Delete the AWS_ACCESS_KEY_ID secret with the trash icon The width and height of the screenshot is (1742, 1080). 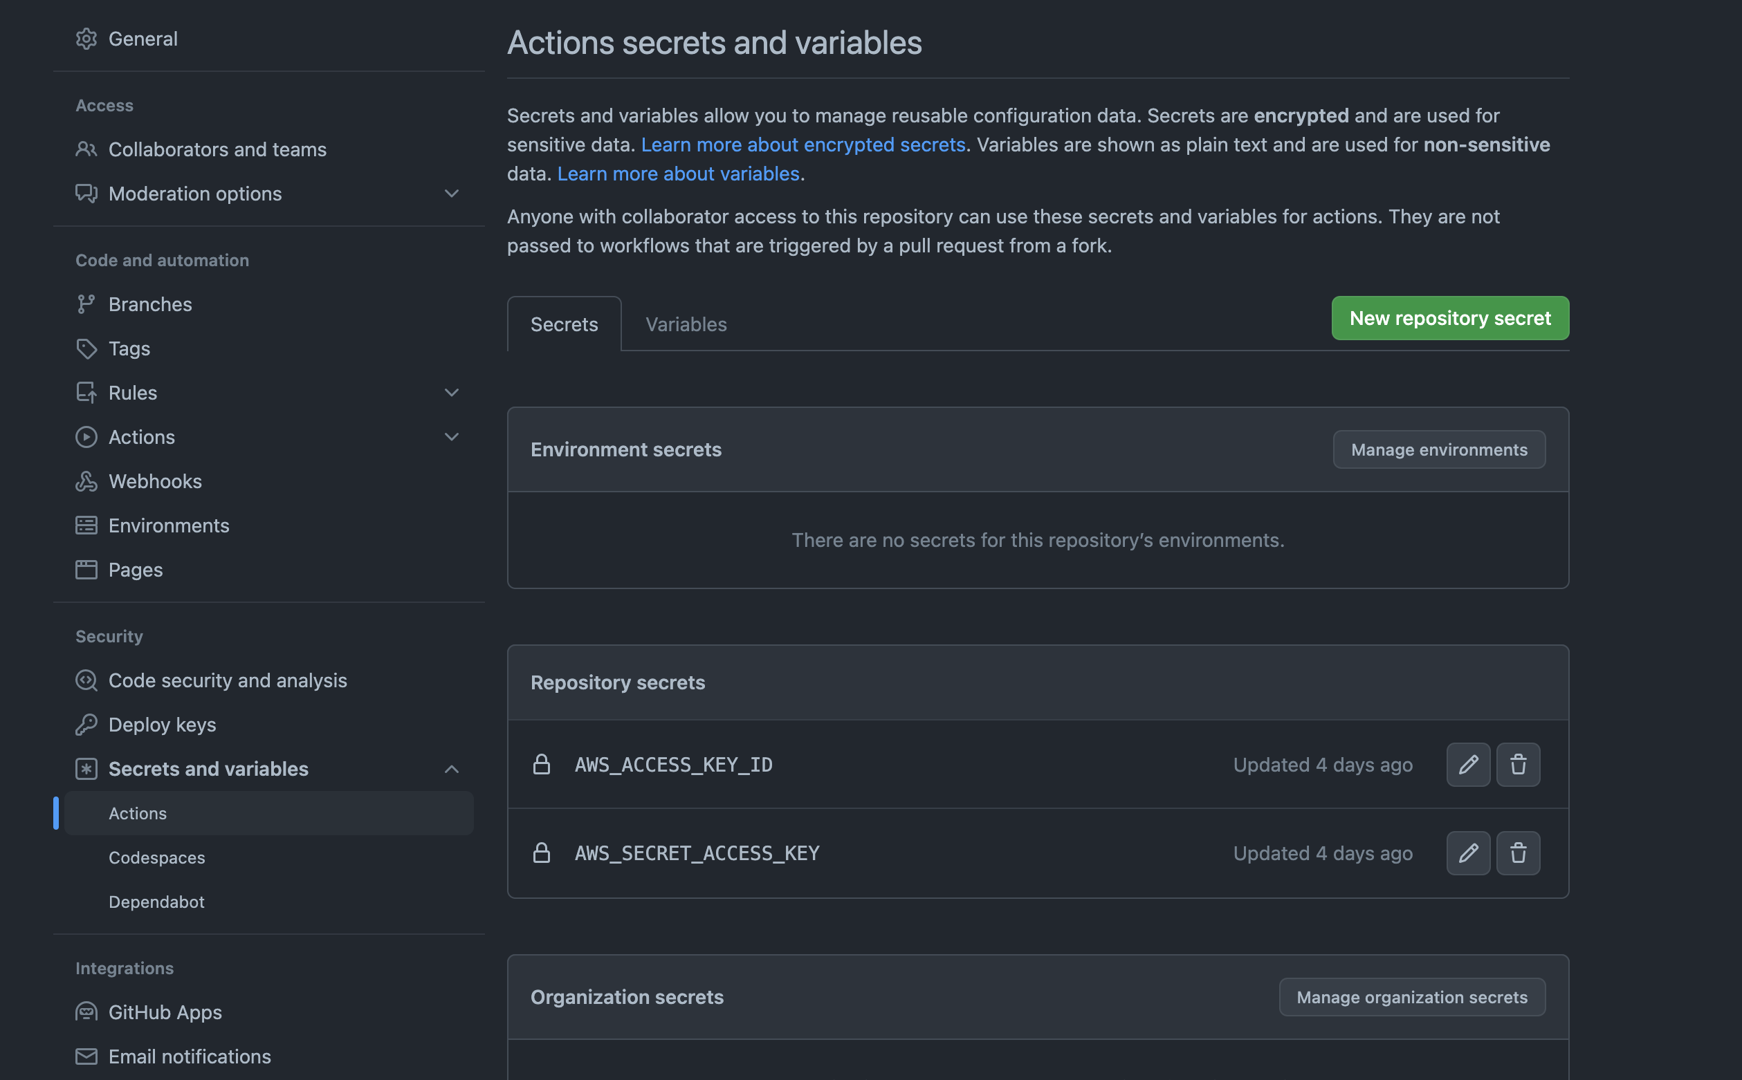pyautogui.click(x=1518, y=764)
